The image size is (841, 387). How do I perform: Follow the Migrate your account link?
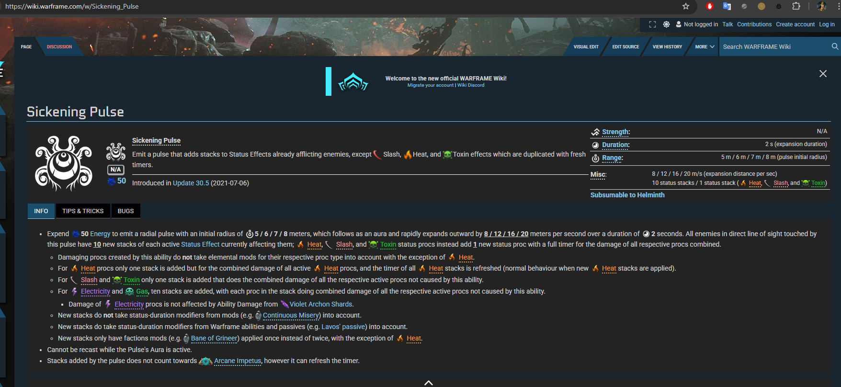click(x=431, y=85)
